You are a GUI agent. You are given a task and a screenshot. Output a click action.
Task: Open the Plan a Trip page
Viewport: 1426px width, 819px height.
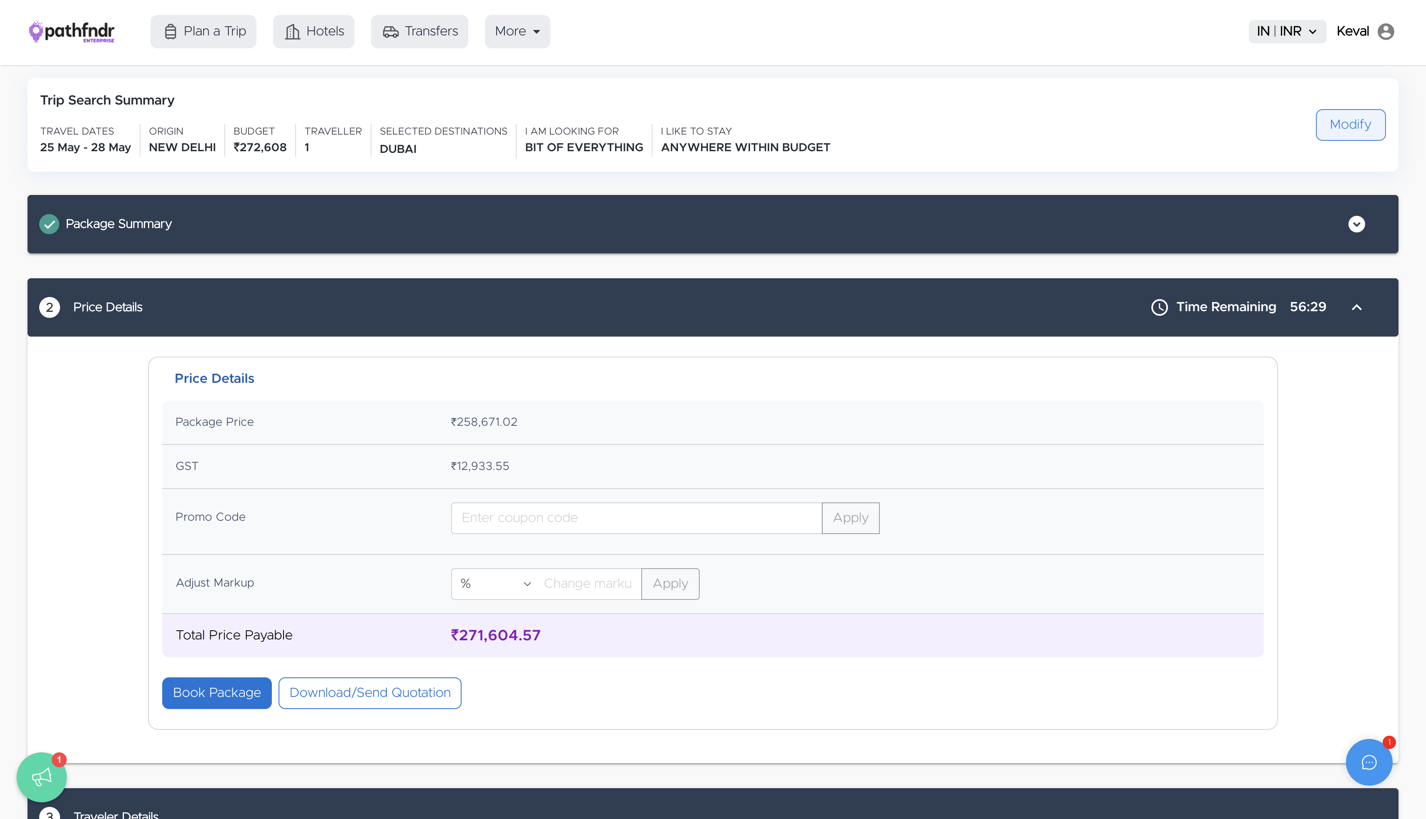coord(203,32)
